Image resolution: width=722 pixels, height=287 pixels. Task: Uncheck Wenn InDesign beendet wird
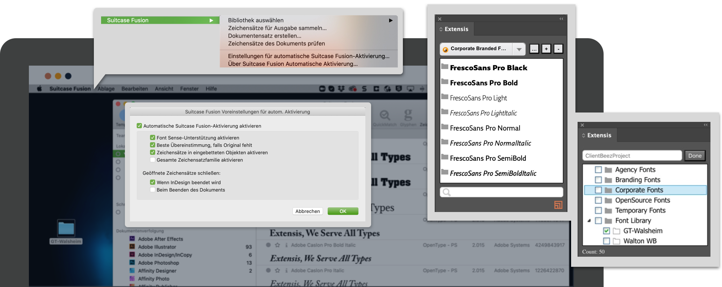click(153, 182)
